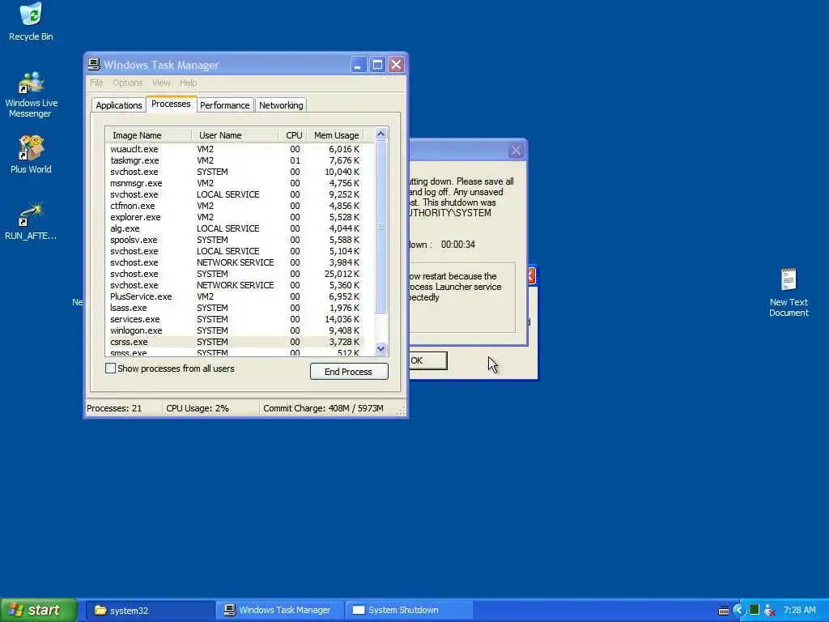Viewport: 829px width, 622px height.
Task: Select svchost.exe using 25,012 K memory
Action: point(236,274)
